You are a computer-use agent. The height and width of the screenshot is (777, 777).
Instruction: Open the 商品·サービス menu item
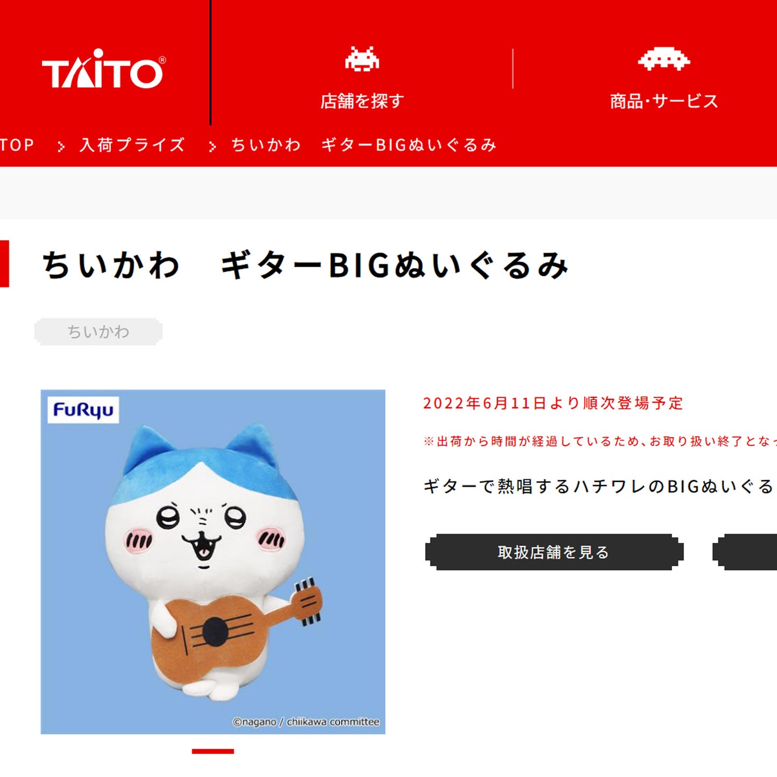(664, 101)
